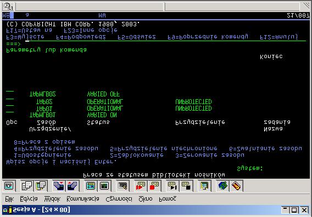Viewport: 312px width, 217px height.
Task: Play macro using black play icon
Action: pos(172,186)
